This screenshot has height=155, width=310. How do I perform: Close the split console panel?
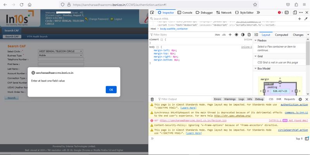click(307, 99)
